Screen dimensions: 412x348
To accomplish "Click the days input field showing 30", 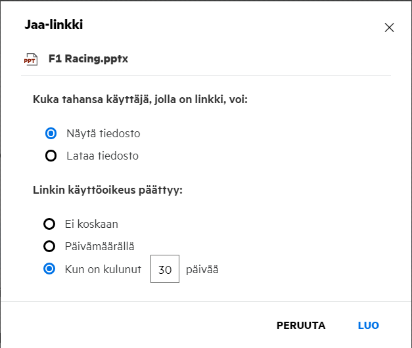I will (x=165, y=269).
